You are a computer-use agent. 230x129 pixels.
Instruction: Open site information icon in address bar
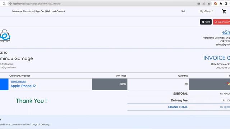(10, 4)
